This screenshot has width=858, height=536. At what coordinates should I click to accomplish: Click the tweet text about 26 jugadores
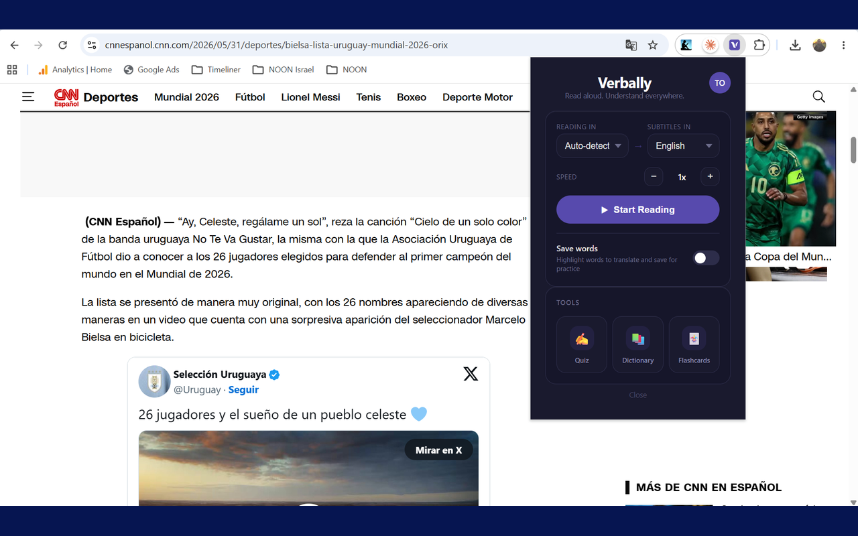(x=282, y=414)
